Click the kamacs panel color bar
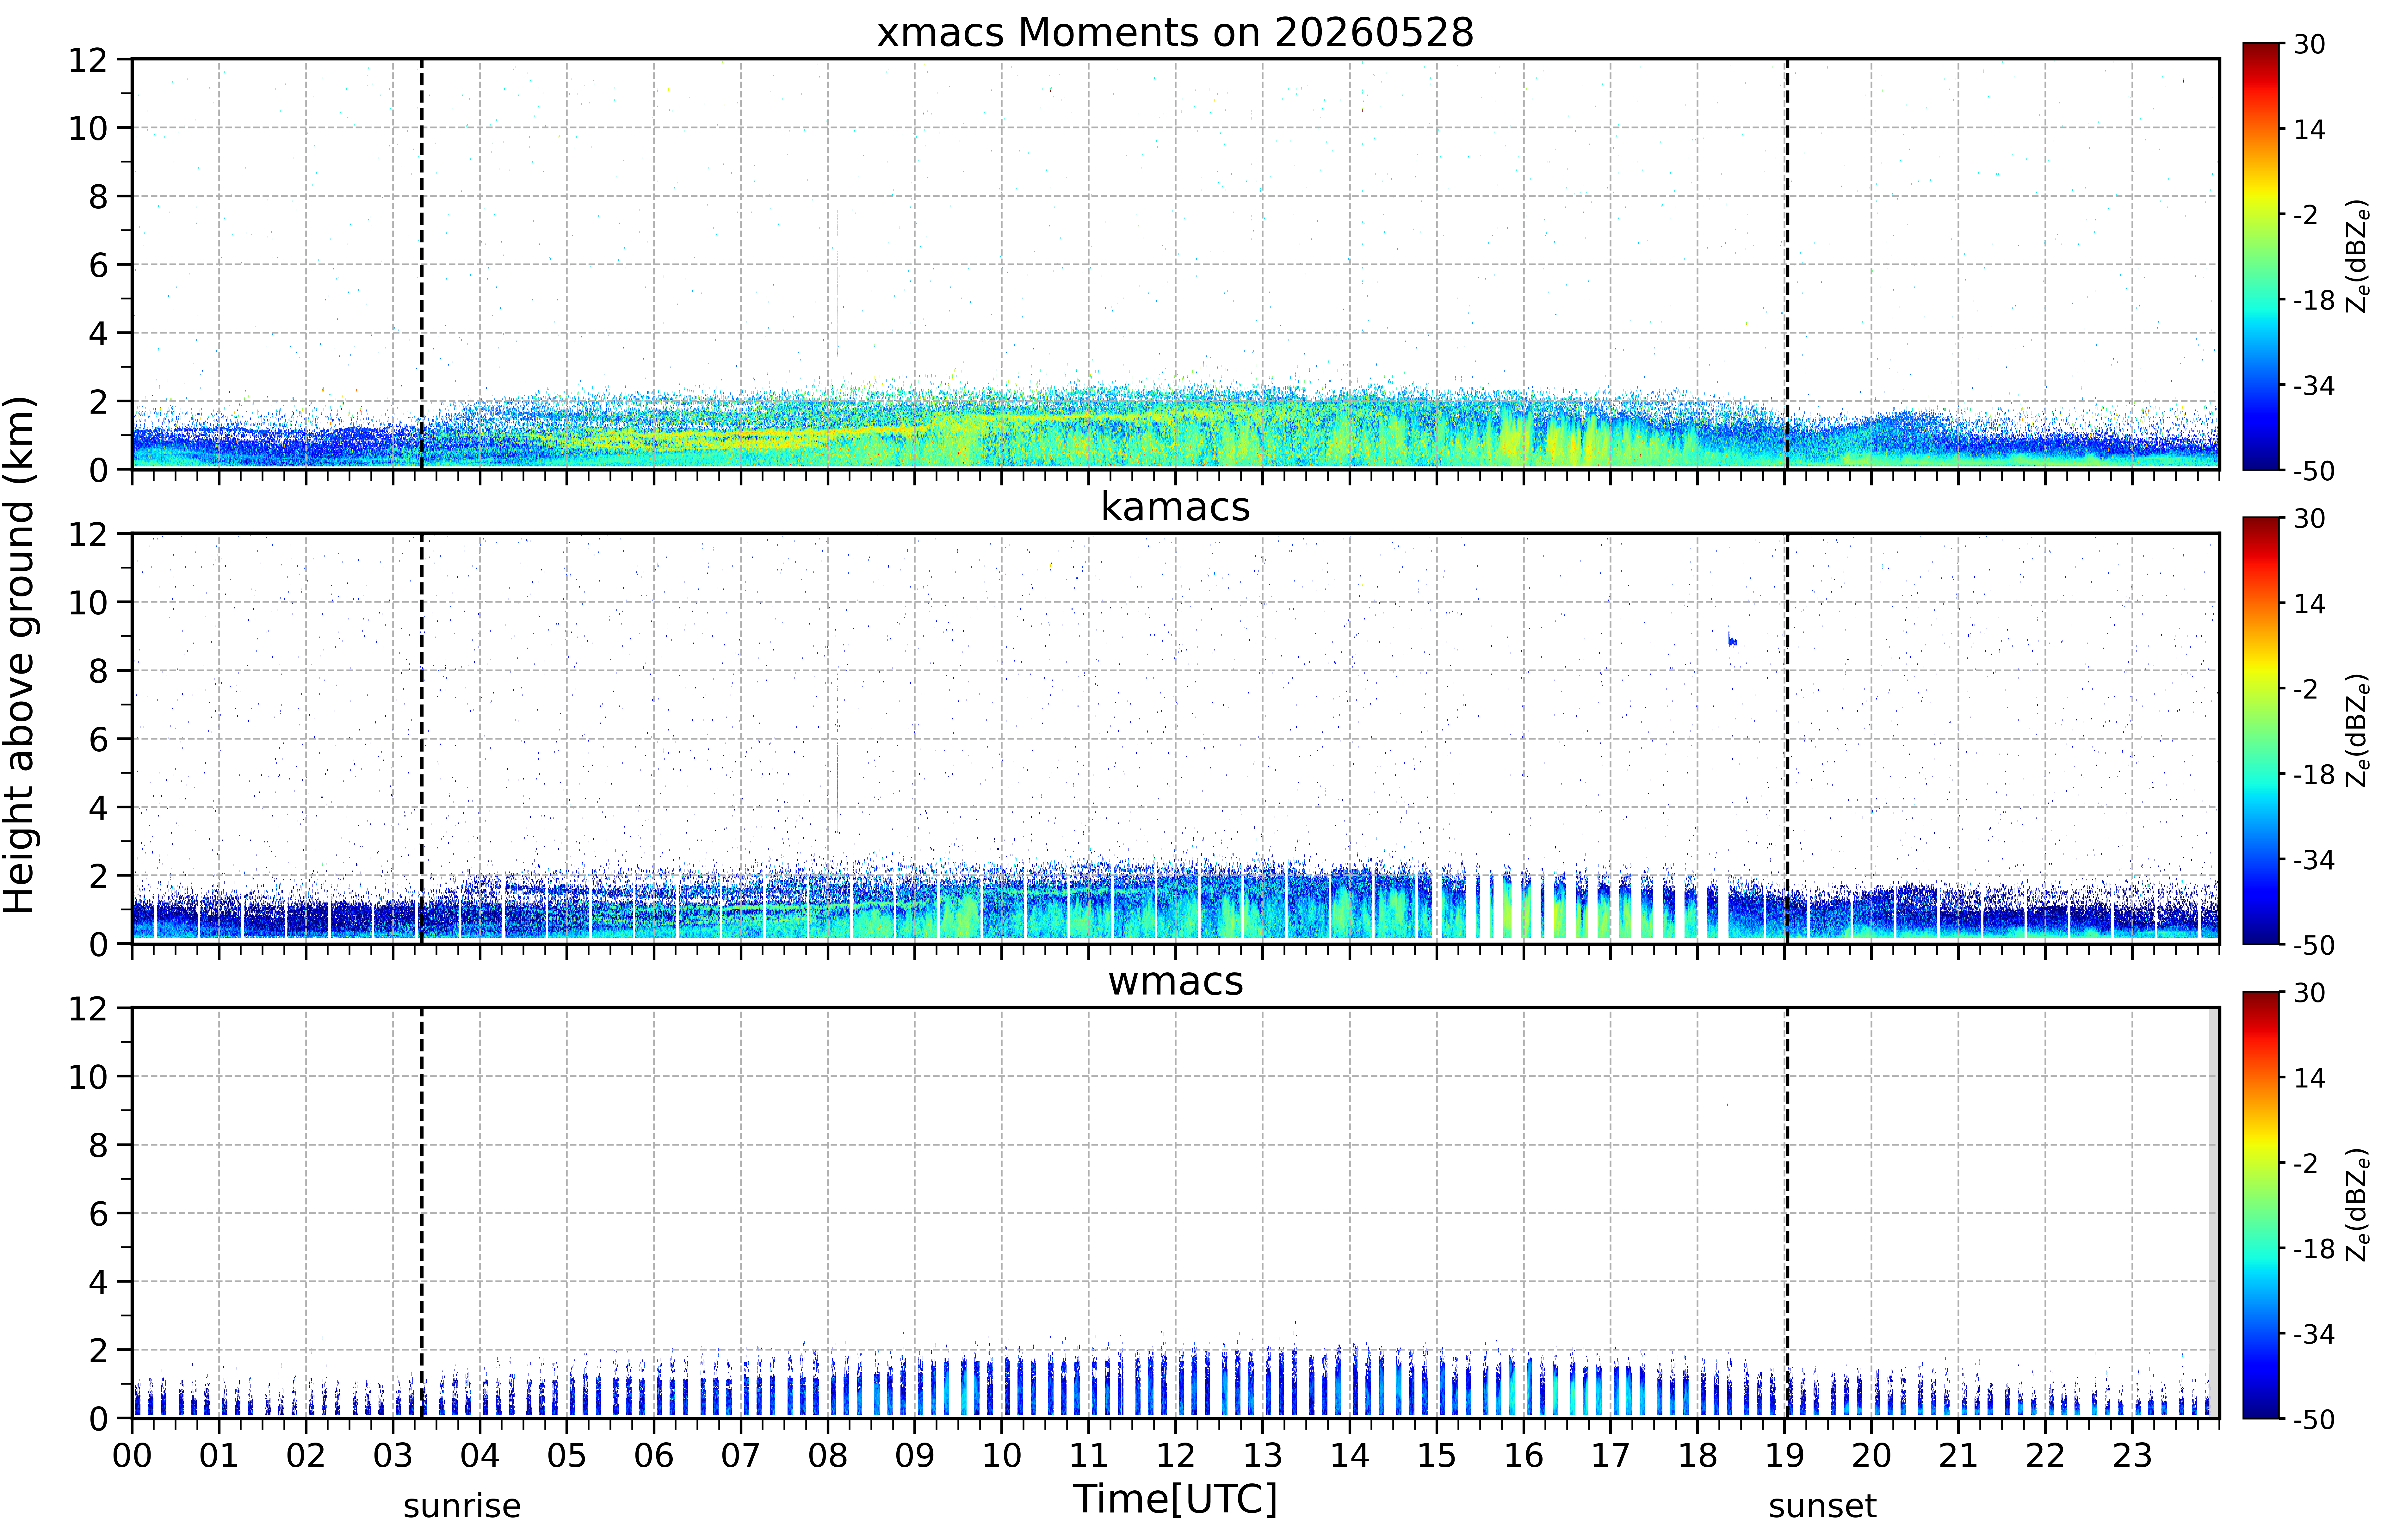Viewport: 2387px width, 1540px height. click(2260, 730)
